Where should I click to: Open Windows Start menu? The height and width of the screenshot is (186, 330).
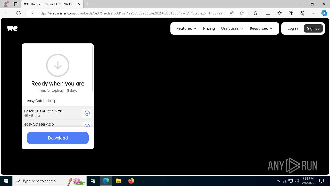click(x=6, y=181)
